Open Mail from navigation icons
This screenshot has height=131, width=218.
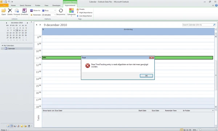[8, 126]
